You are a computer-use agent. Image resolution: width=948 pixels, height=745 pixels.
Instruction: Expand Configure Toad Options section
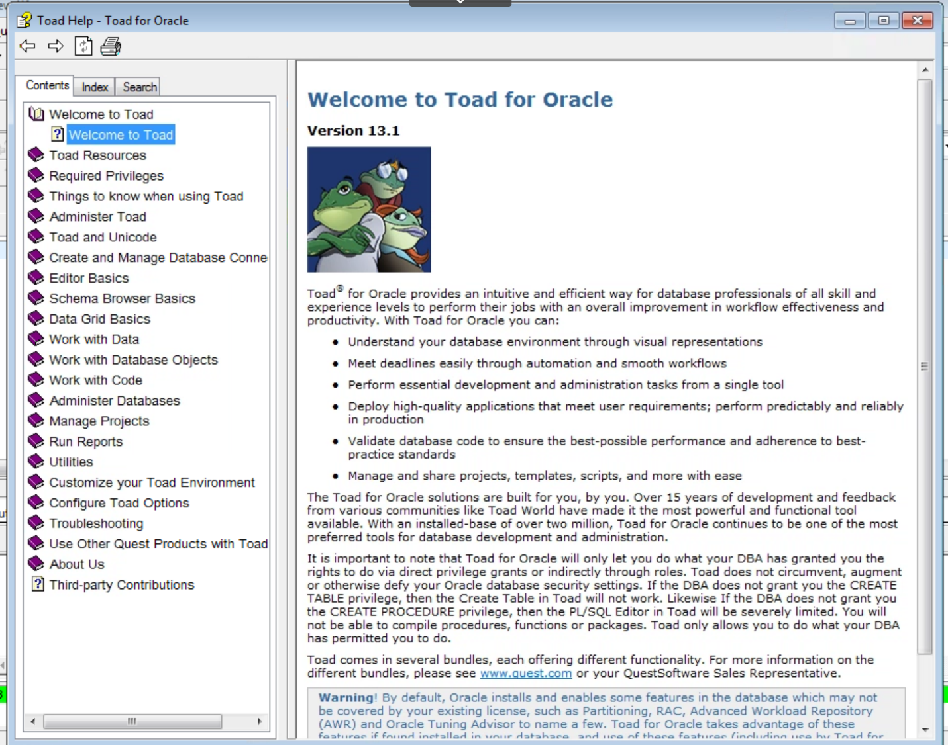(119, 503)
